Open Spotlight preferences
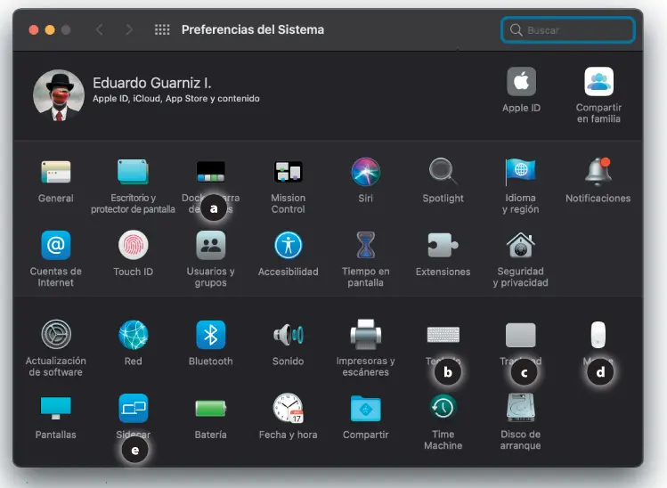The width and height of the screenshot is (667, 488). point(443,172)
